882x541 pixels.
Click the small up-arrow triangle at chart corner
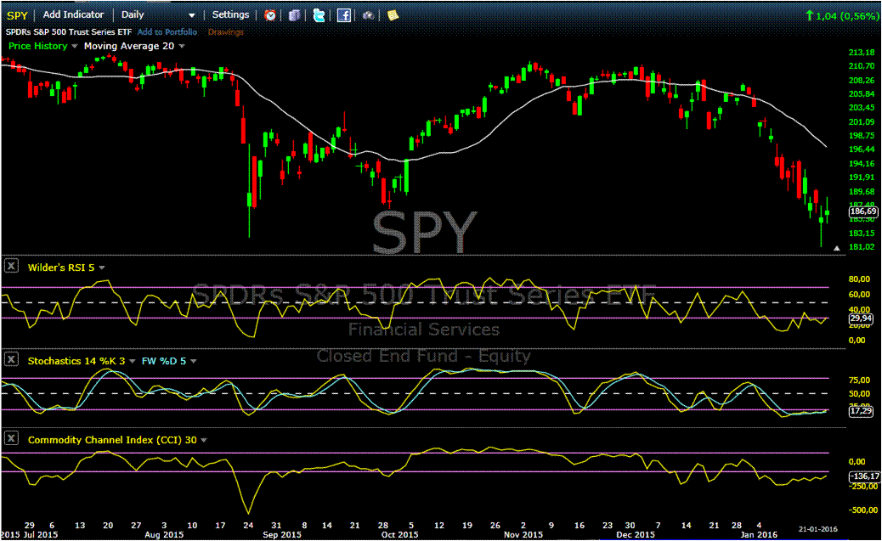tap(836, 247)
